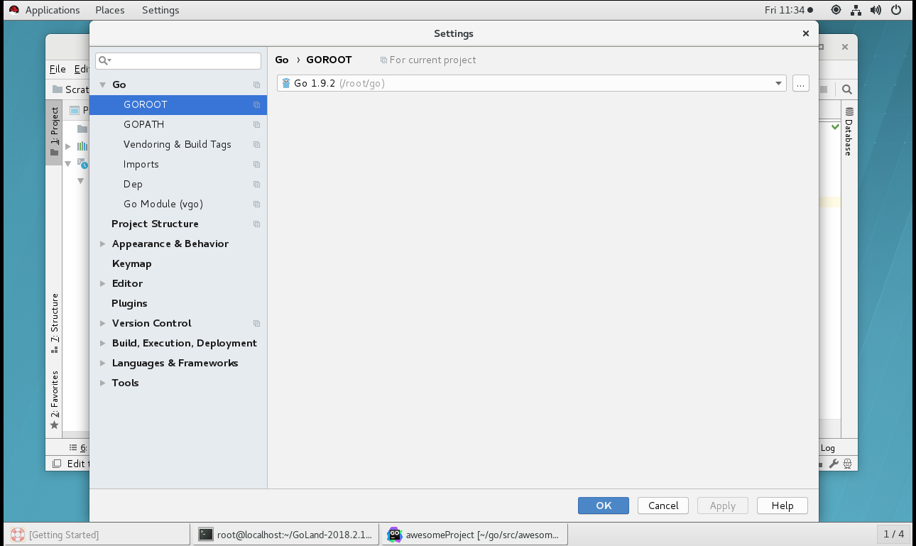916x546 pixels.
Task: Close the Settings dialog
Action: click(805, 33)
